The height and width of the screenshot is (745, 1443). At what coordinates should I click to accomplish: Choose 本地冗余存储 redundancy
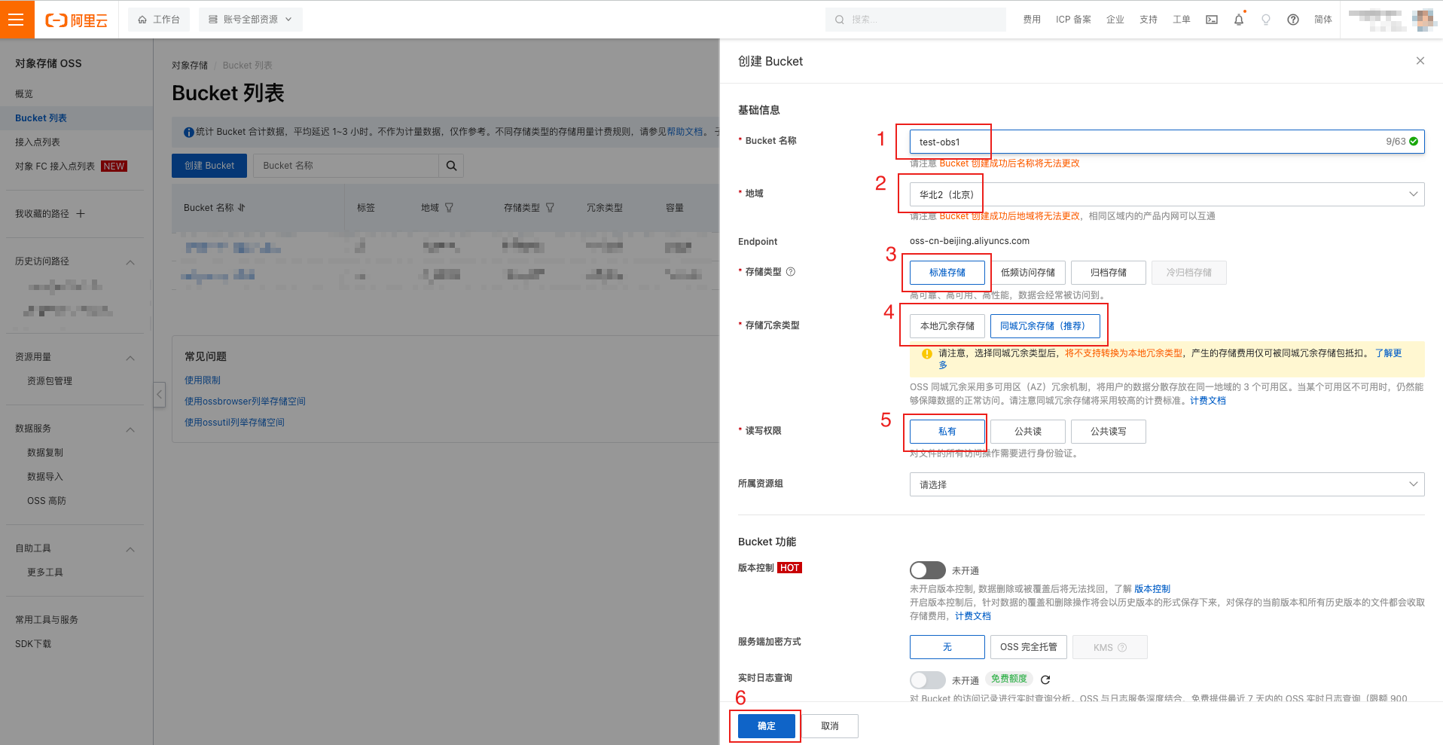click(x=947, y=326)
